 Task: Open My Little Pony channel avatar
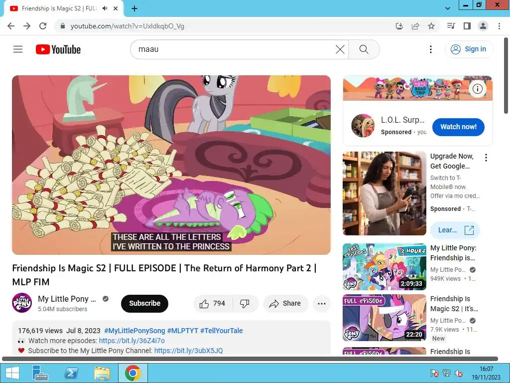(22, 303)
